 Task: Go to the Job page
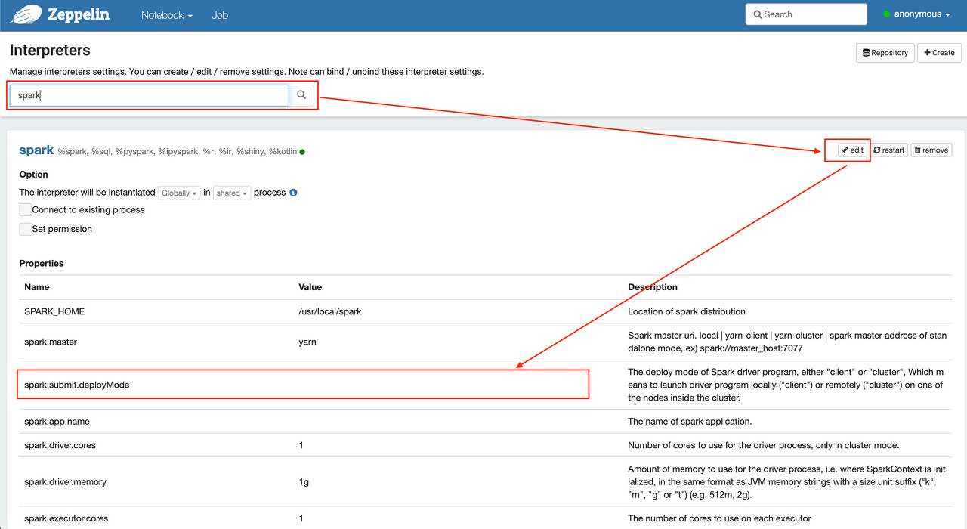coord(220,15)
